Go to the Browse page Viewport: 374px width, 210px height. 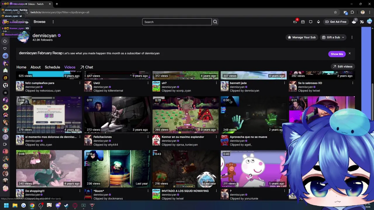(39, 22)
